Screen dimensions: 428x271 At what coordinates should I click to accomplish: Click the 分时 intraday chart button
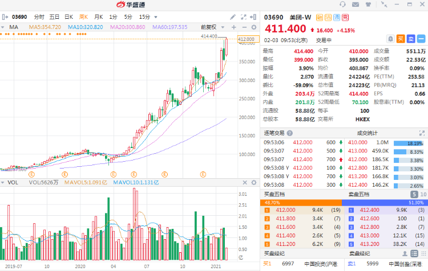(x=39, y=17)
